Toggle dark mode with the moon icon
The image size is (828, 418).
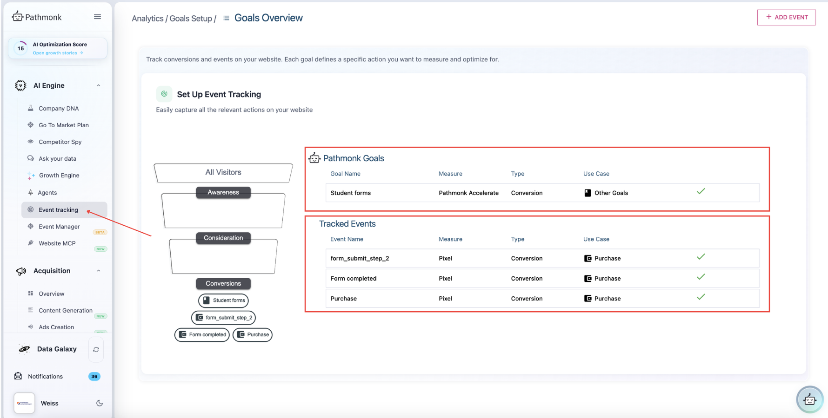pyautogui.click(x=100, y=403)
